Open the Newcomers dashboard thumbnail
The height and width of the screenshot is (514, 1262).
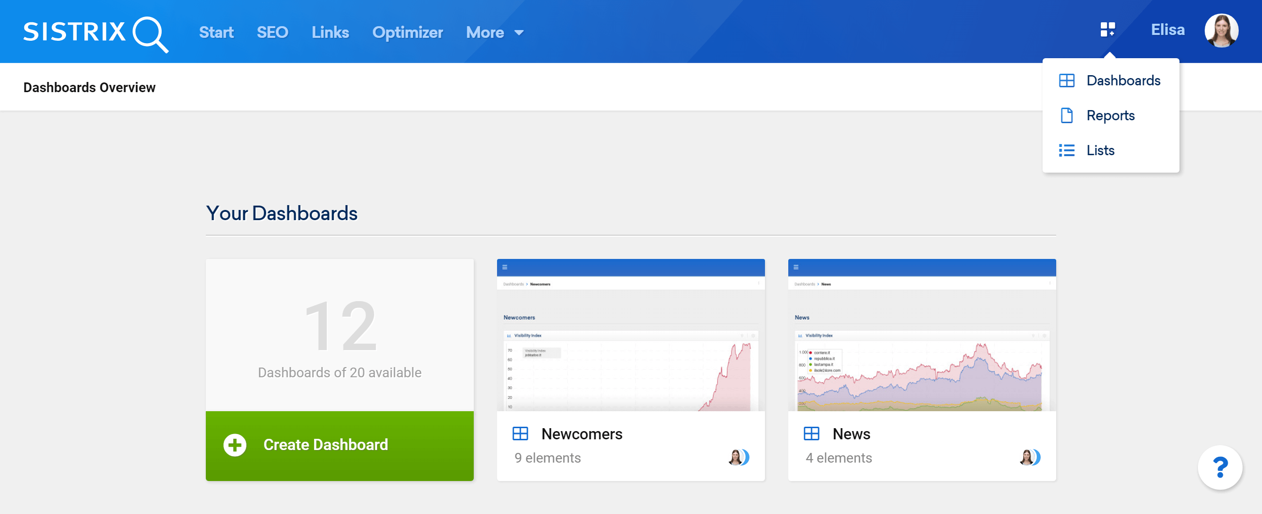pyautogui.click(x=631, y=336)
